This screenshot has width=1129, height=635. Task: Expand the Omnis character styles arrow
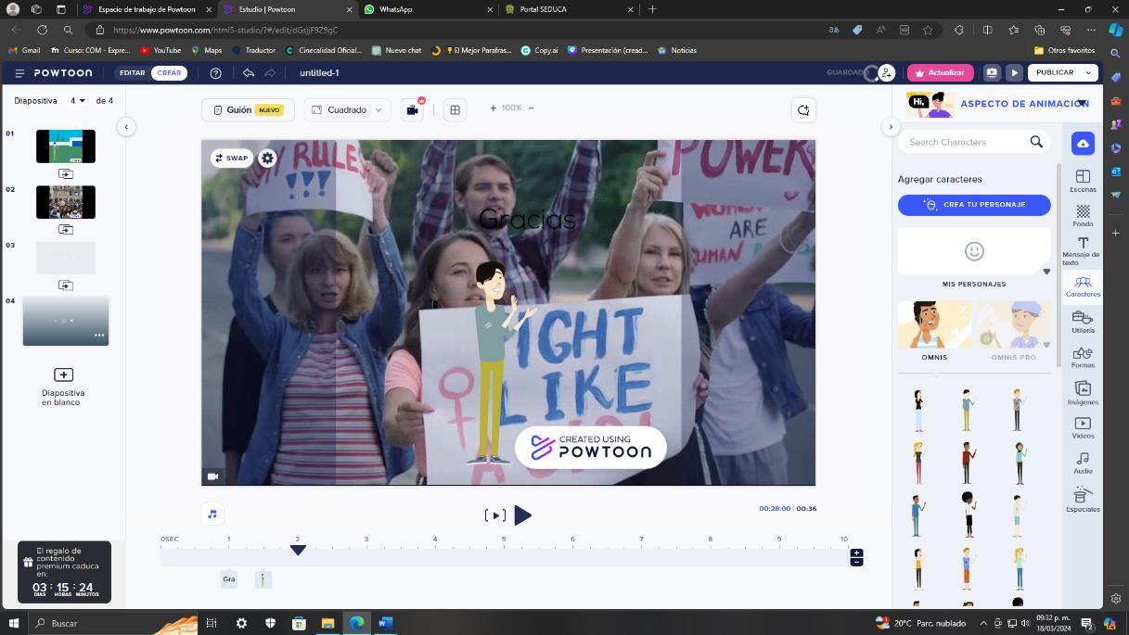click(x=1046, y=345)
